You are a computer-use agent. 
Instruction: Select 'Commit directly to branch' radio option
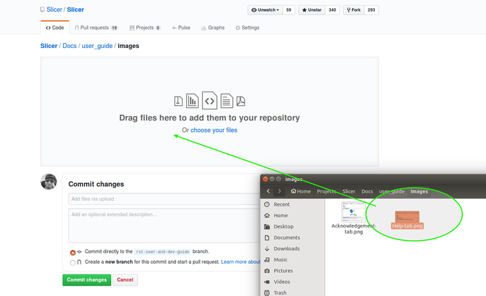[73, 252]
